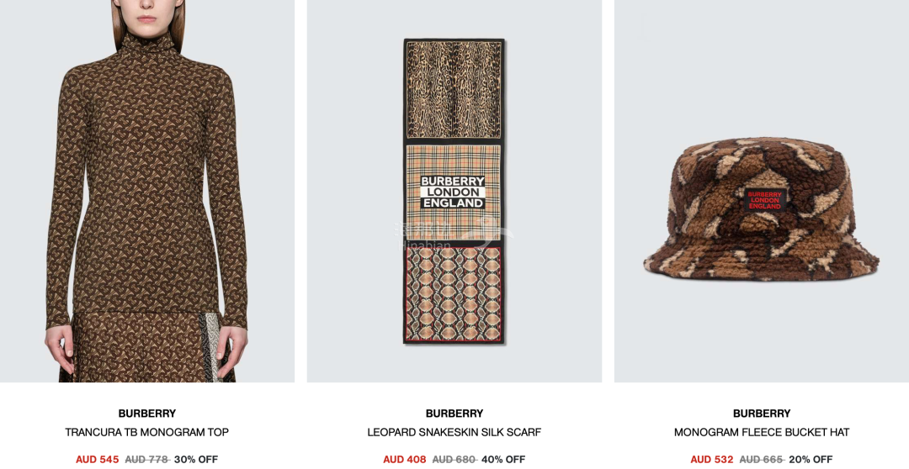Click the BURBERRY brand name above Silk Scarf
This screenshot has height=469, width=909.
tap(454, 414)
